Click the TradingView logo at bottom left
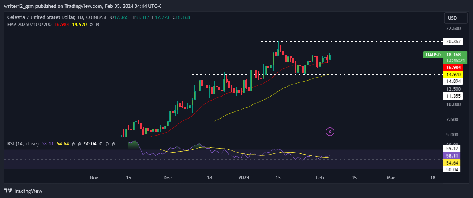This screenshot has height=198, width=473. pyautogui.click(x=23, y=191)
